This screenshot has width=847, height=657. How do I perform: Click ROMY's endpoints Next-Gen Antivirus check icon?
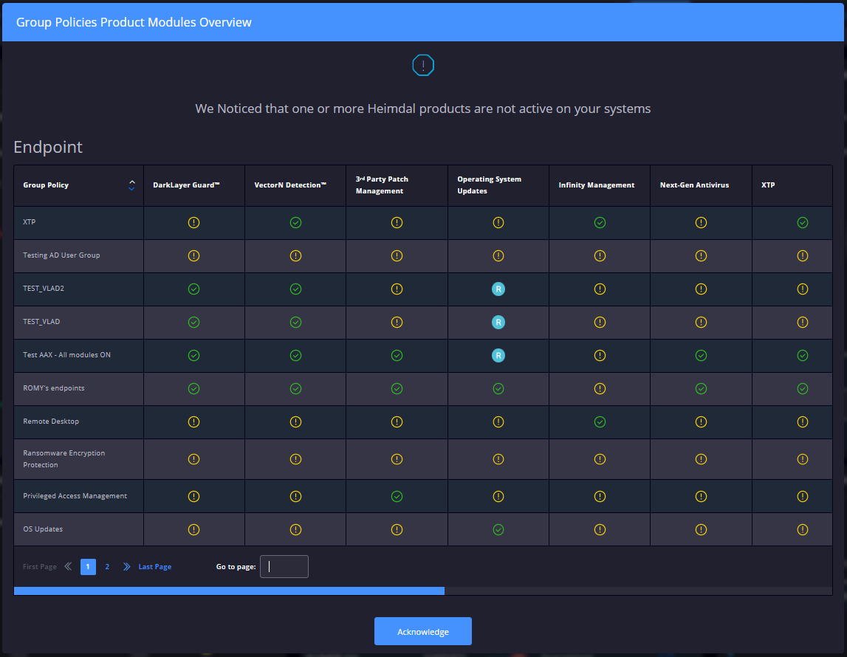(x=701, y=388)
